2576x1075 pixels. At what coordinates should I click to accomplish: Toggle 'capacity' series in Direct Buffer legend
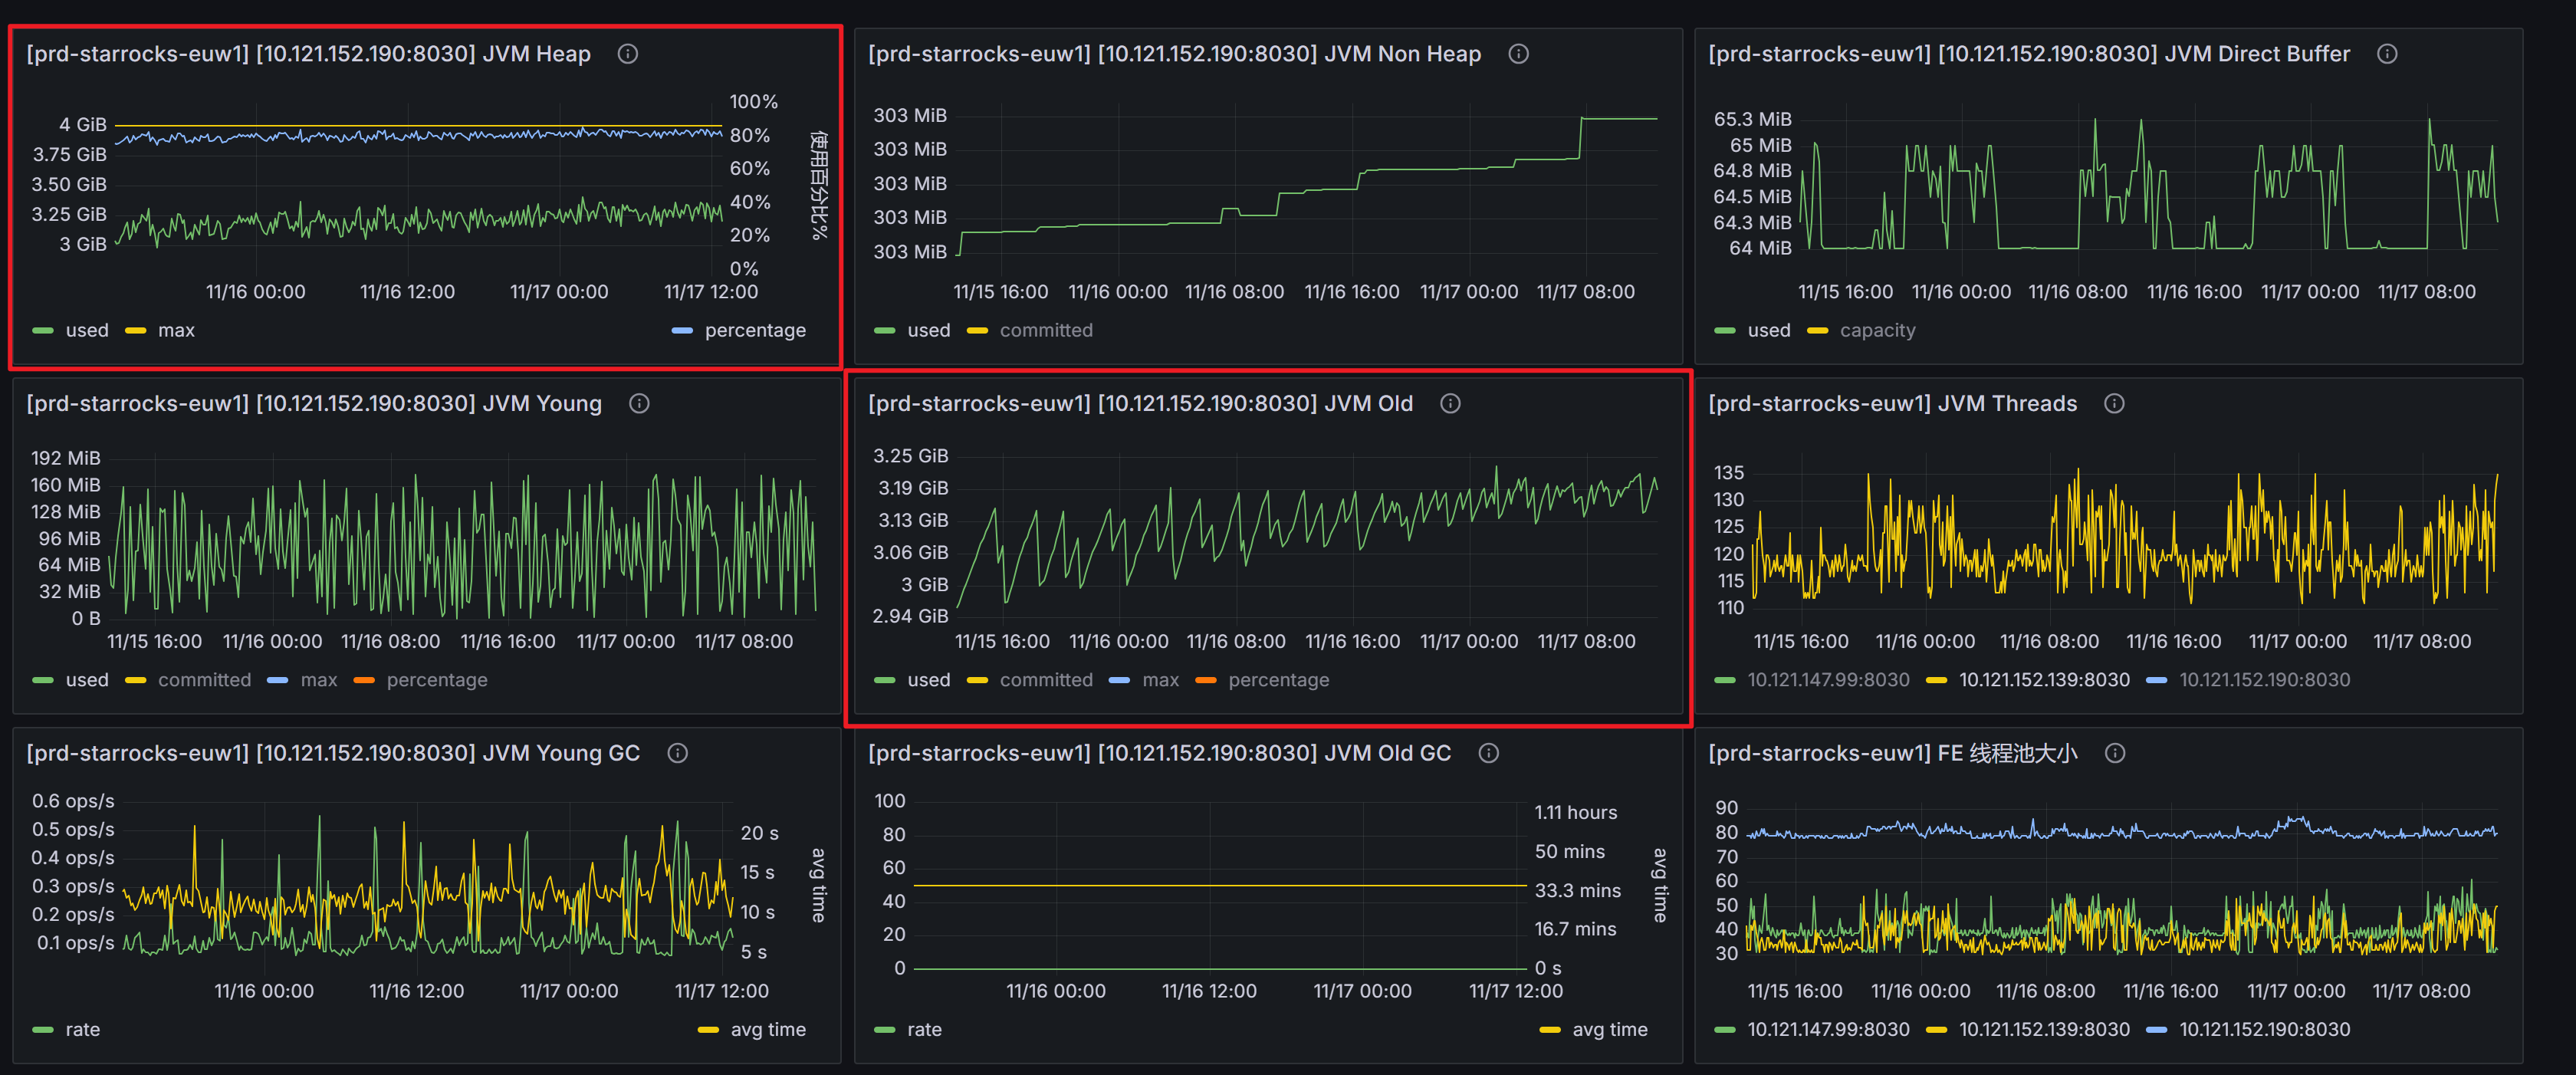[x=1877, y=330]
